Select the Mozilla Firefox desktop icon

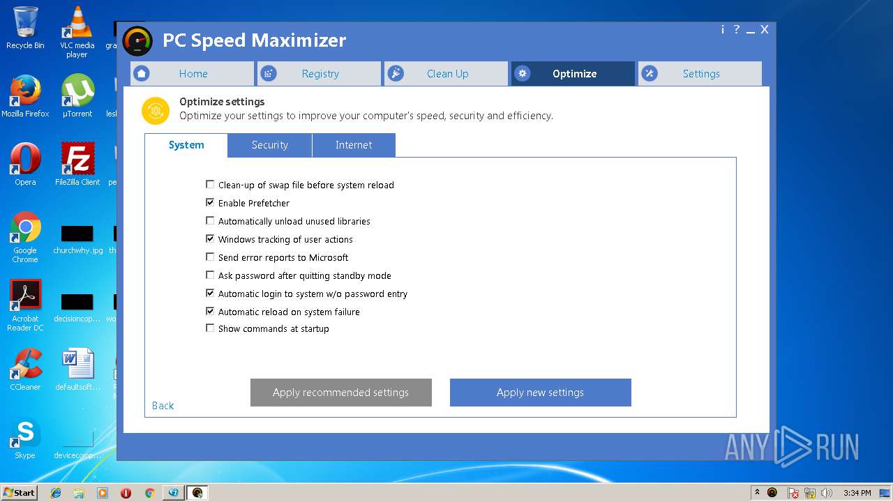click(25, 96)
